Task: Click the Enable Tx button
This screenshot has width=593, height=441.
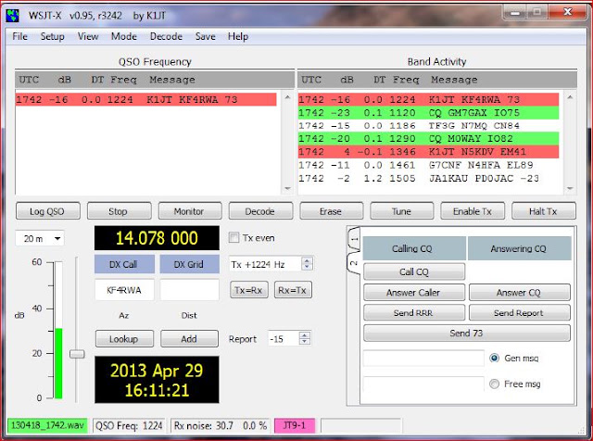Action: click(473, 211)
